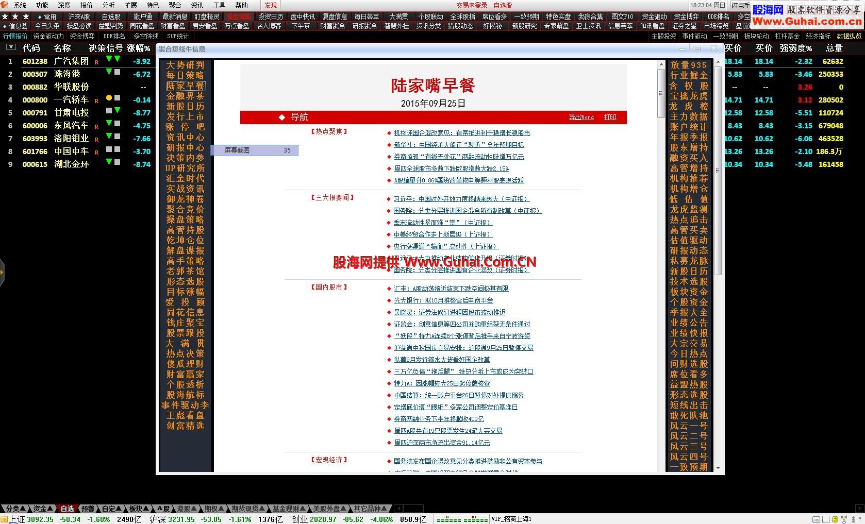
Task: Expand the 美股外盘 bottom tab menu
Action: [x=344, y=509]
